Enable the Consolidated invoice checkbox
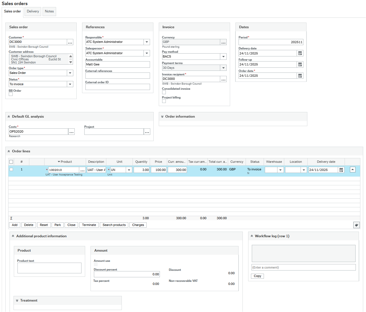Viewport: 366px width, 312px height. click(164, 92)
